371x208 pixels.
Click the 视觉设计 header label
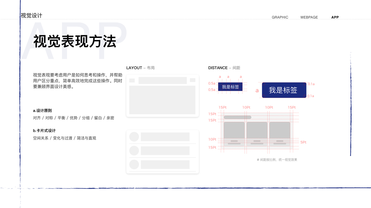[x=32, y=16]
